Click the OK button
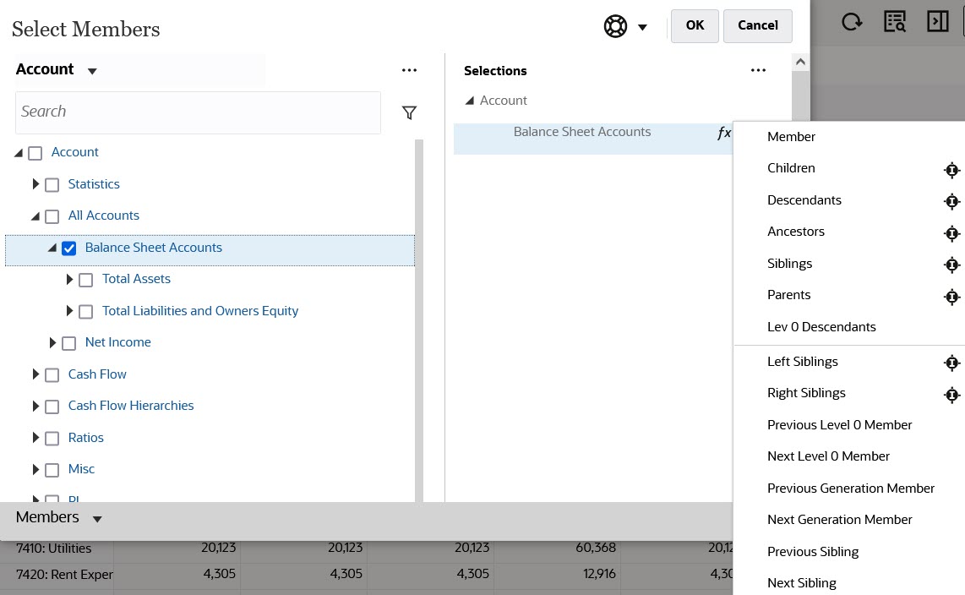Viewport: 965px width, 595px height. pos(694,26)
